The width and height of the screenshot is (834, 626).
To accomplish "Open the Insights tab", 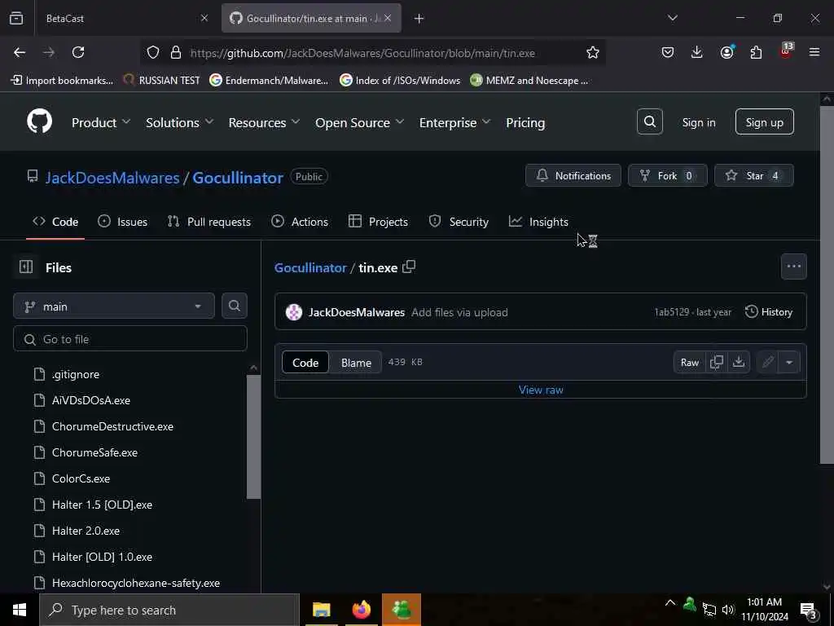I will (538, 222).
